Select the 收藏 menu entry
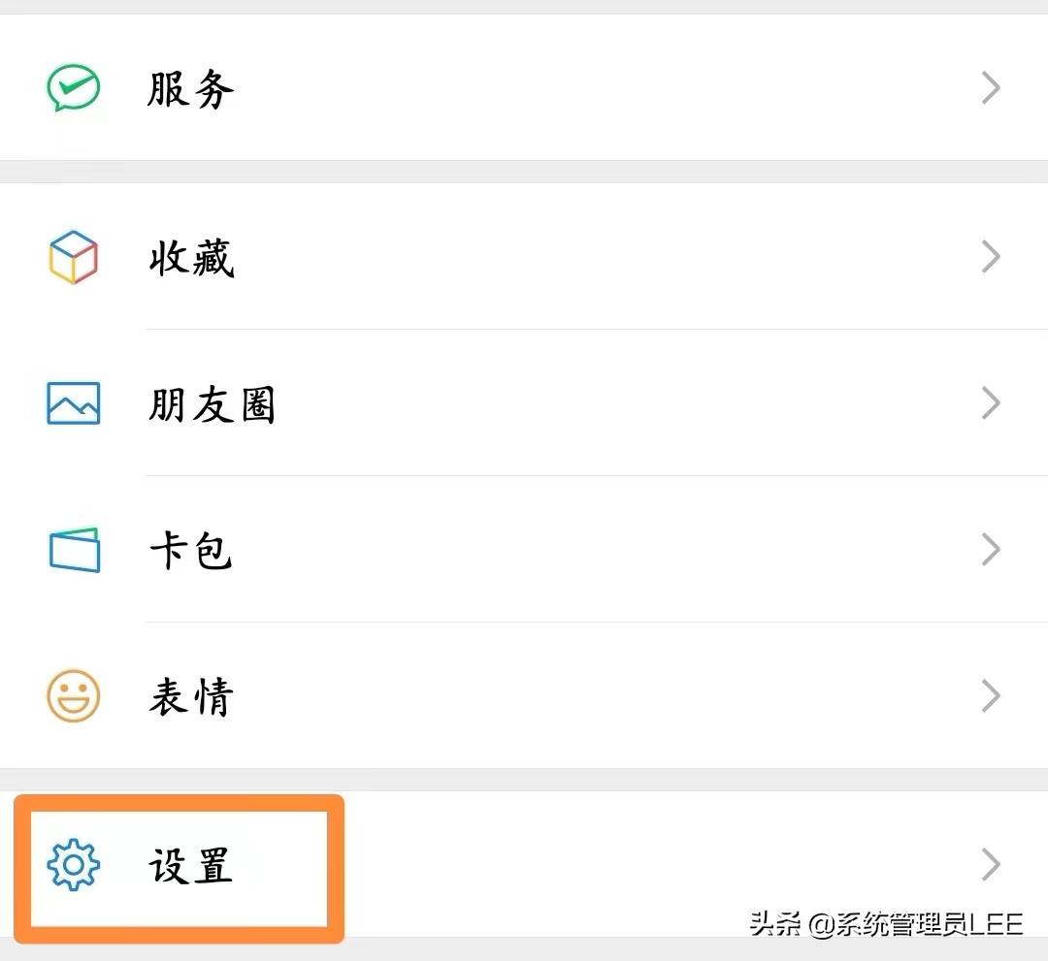This screenshot has height=961, width=1048. [x=190, y=257]
